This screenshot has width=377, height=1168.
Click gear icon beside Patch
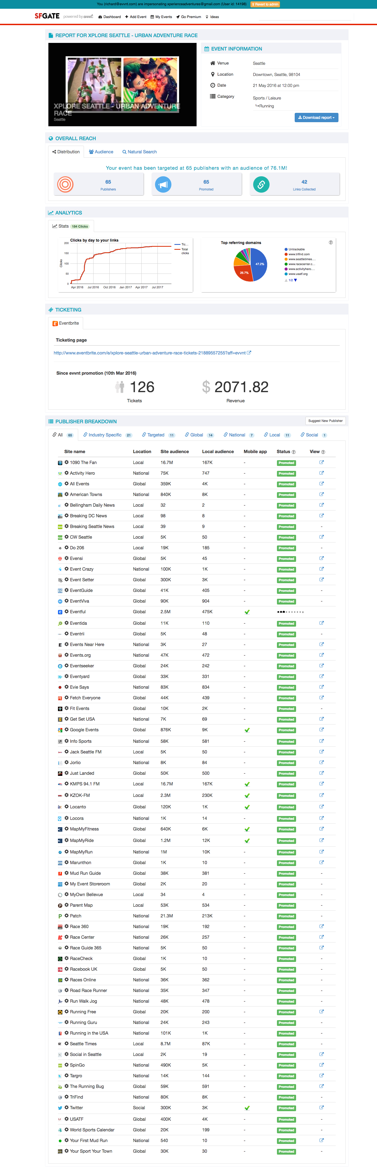tap(66, 915)
